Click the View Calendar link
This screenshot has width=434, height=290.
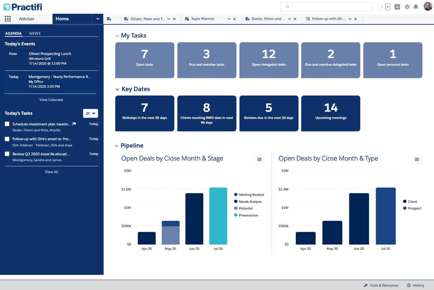pos(51,100)
